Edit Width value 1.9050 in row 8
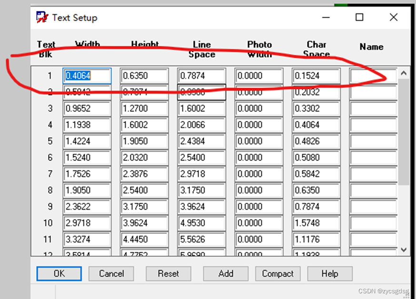Screen dimensions: 416x299 point(87,190)
